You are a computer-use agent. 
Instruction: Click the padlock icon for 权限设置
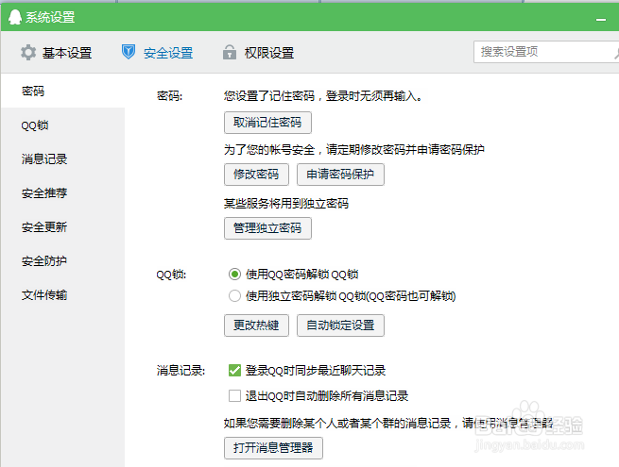coord(230,52)
